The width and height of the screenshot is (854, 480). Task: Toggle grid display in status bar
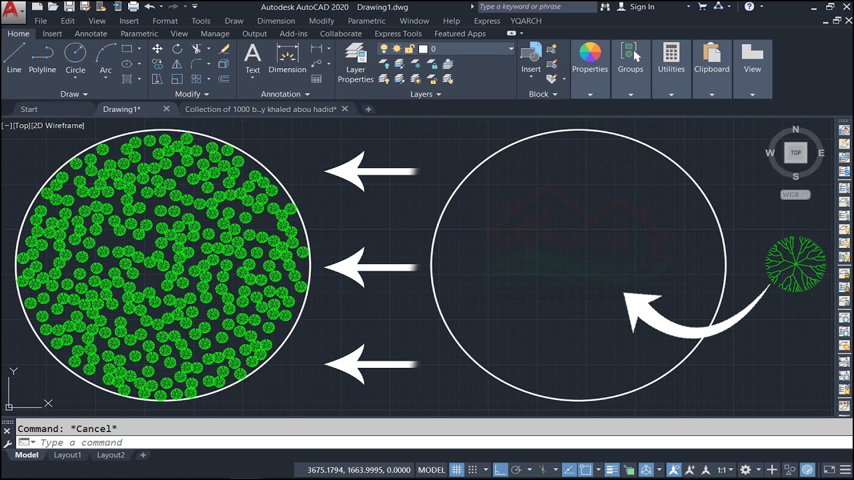tap(457, 470)
